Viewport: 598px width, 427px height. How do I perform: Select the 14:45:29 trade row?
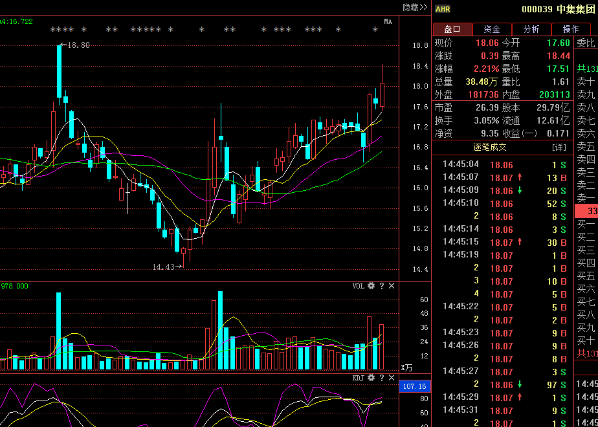[x=503, y=398]
